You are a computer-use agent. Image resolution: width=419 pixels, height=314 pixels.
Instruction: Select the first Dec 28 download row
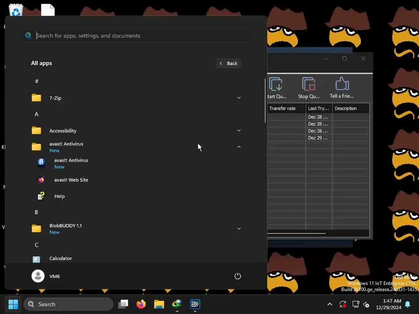pos(318,117)
